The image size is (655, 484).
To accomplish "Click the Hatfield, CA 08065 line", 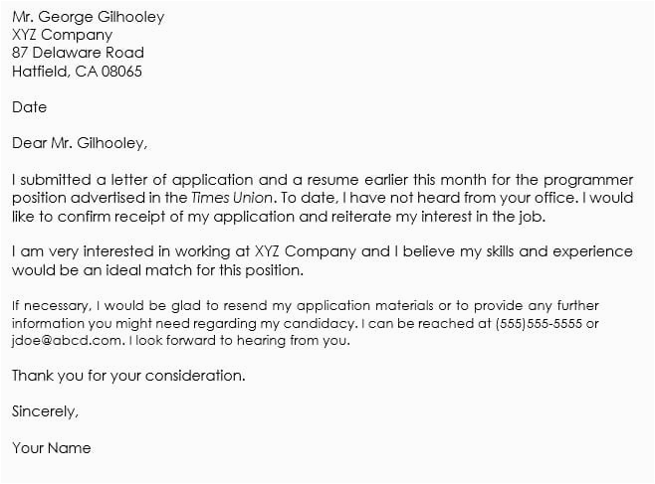I will (77, 72).
